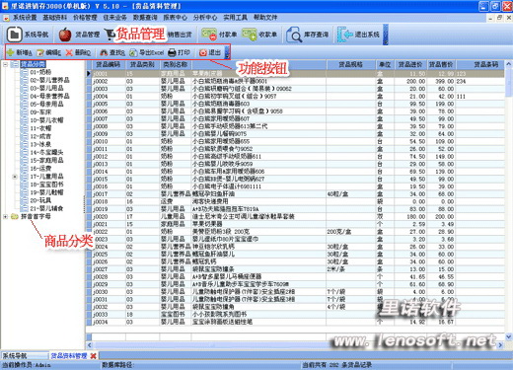513x370 pixels.
Task: Open the 价格管理 menu
Action: (85, 18)
